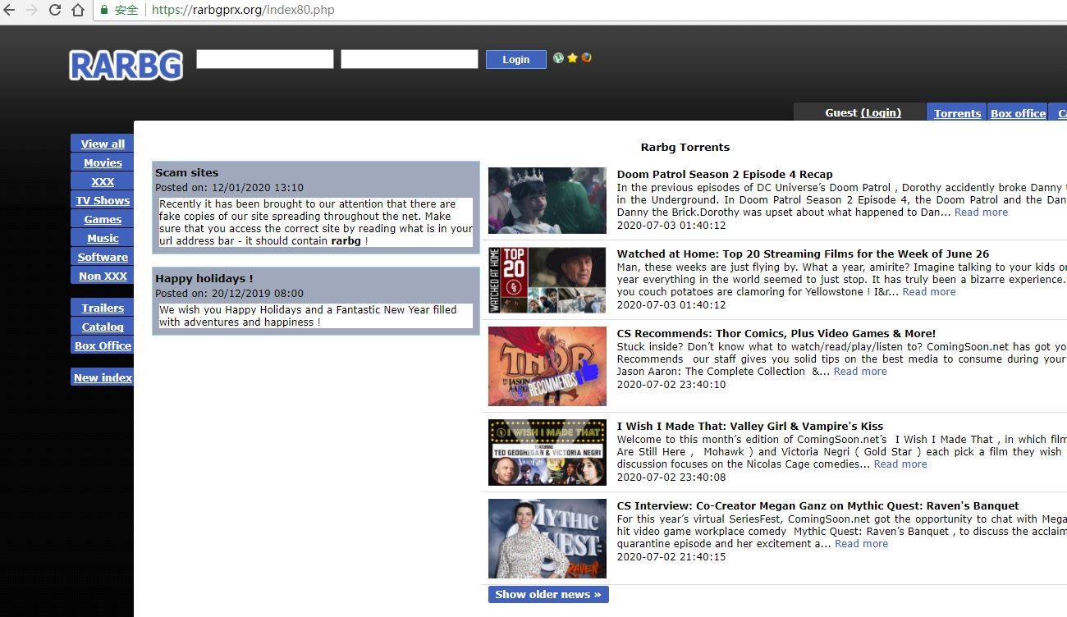Read more on Valley Girl article
Viewport: 1067px width, 617px height.
[900, 464]
